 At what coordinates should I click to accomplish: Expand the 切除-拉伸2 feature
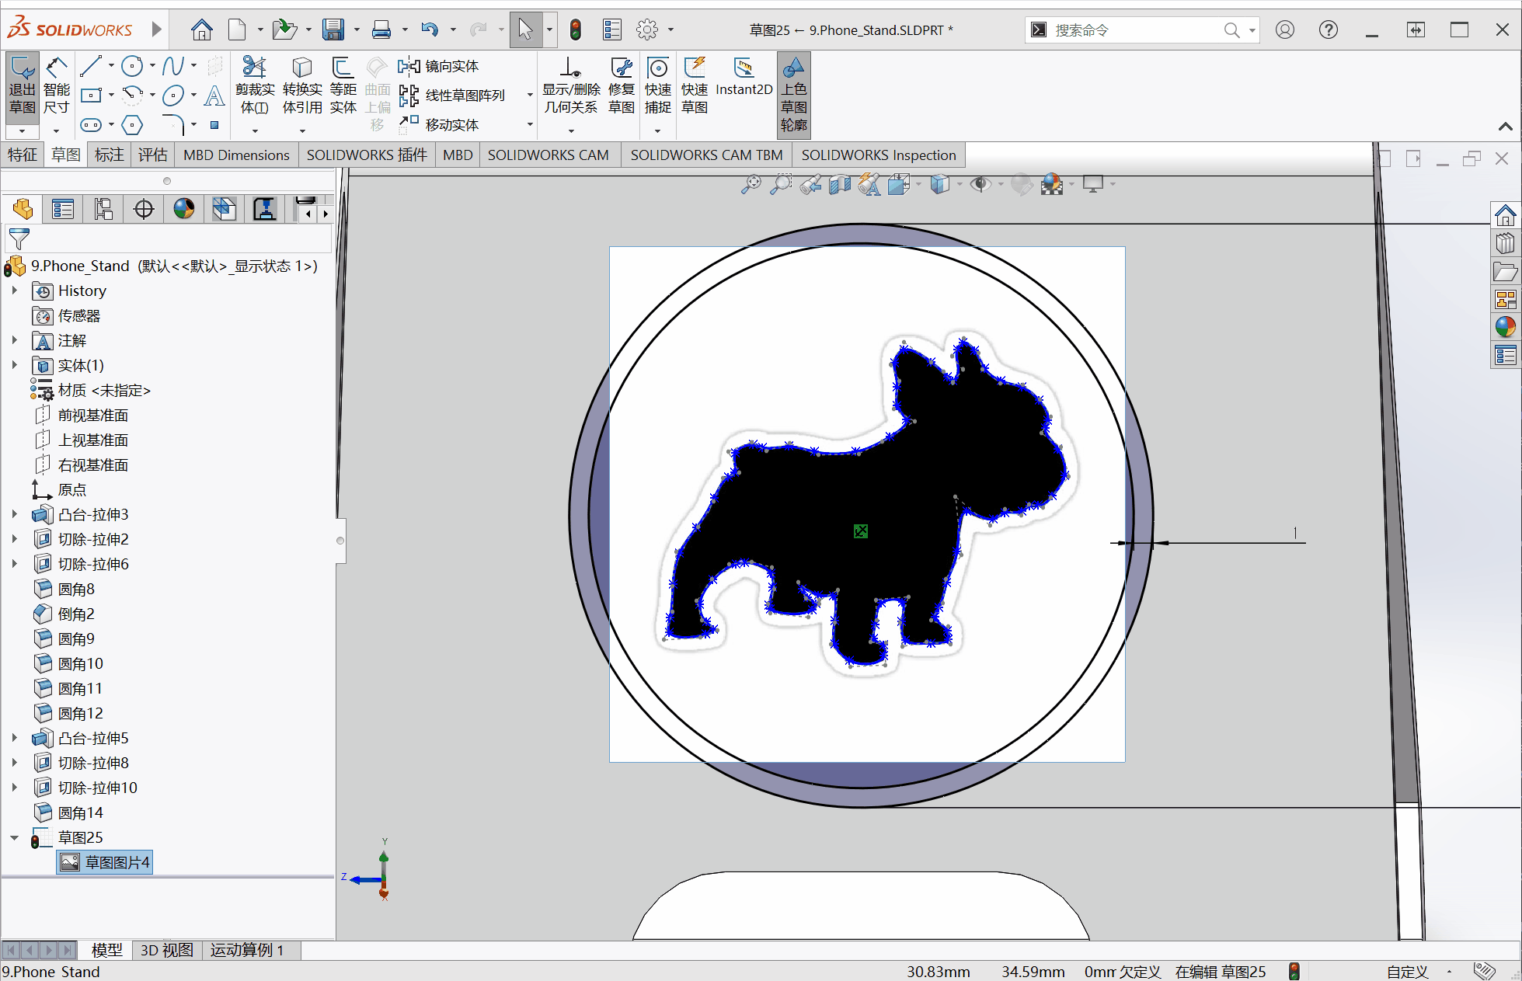click(14, 539)
